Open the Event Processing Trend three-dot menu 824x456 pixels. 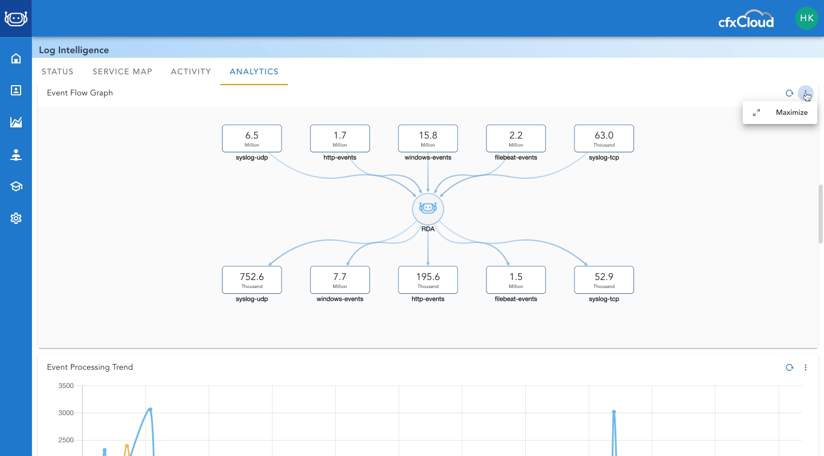click(x=806, y=367)
